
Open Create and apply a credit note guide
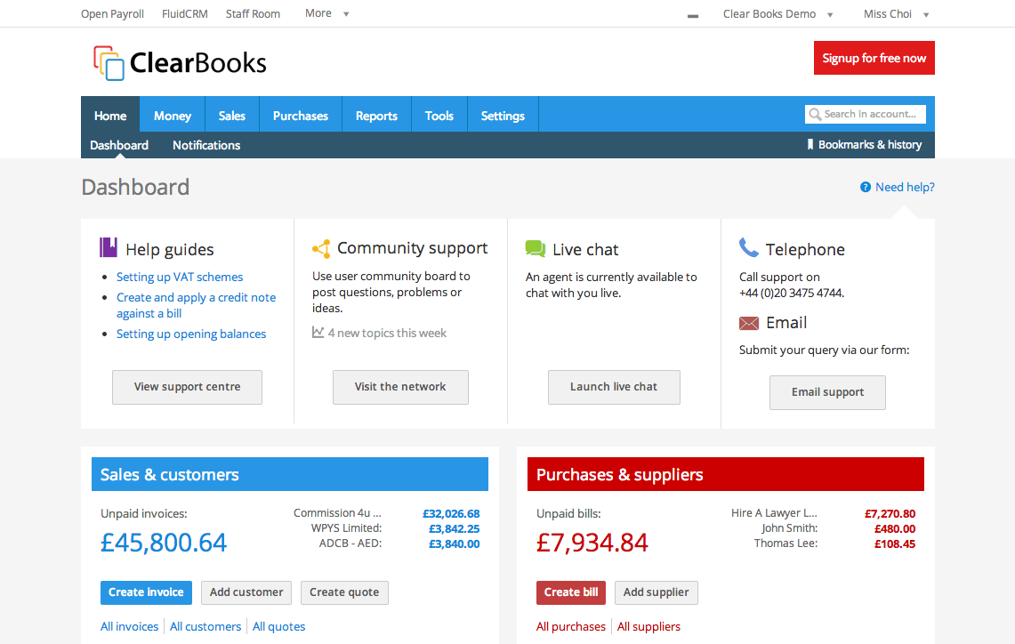pos(196,305)
